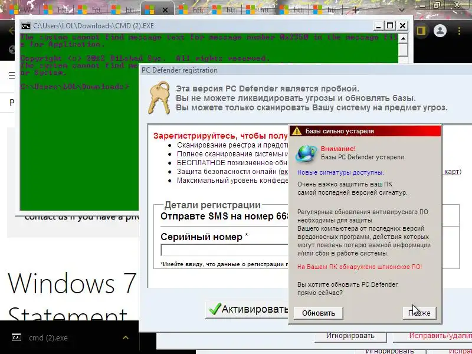Click the C:\Users\LOL\Downloads> prompt in CMD
This screenshot has height=354, width=472.
point(75,87)
